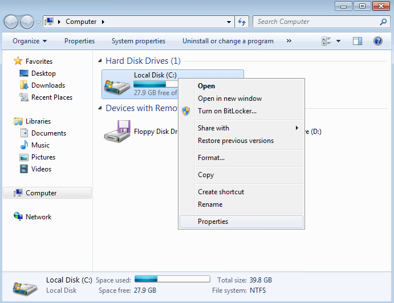Click the Downloads folder in Favorites
This screenshot has width=394, height=303.
pos(47,85)
